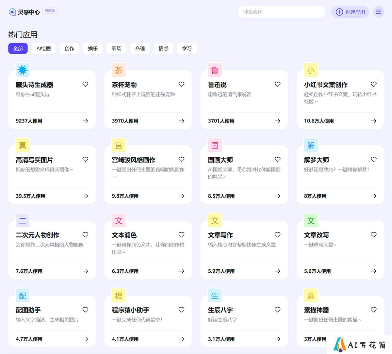Open 高清写实图片 via its arrow

click(85, 196)
